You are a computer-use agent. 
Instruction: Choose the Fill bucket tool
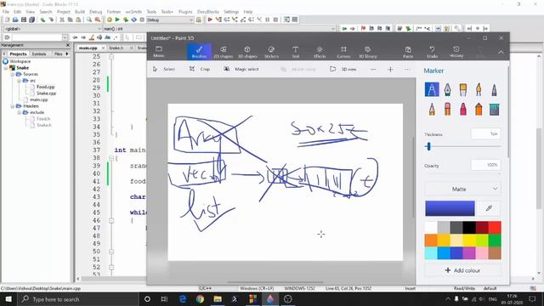click(x=494, y=110)
